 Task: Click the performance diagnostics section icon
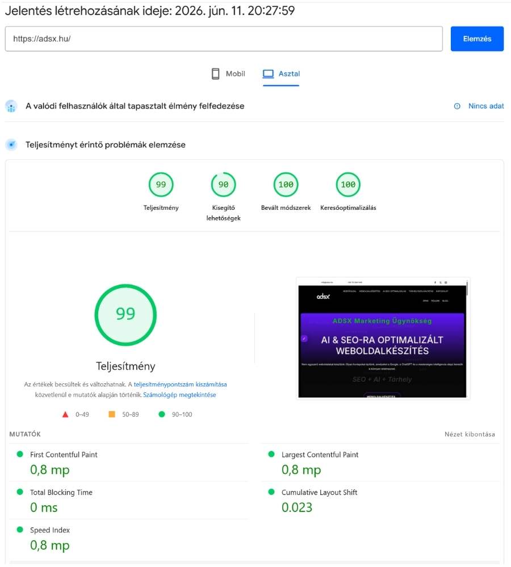tap(11, 145)
